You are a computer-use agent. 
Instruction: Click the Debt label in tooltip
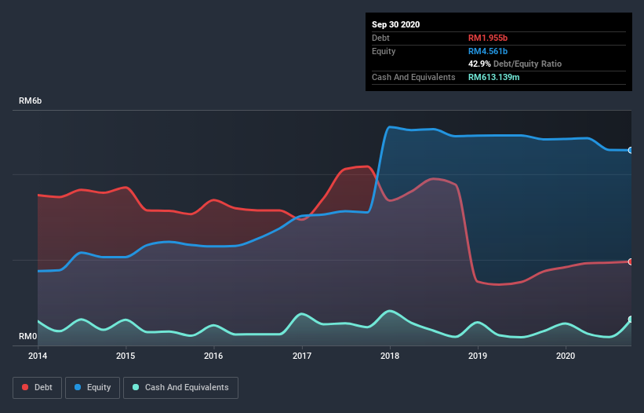coord(380,38)
